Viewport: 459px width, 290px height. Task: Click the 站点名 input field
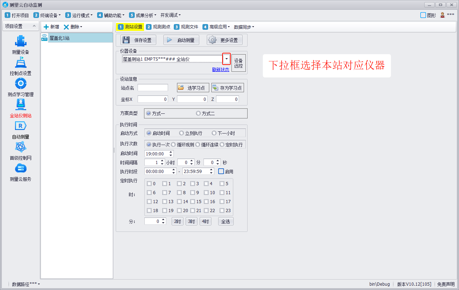153,88
